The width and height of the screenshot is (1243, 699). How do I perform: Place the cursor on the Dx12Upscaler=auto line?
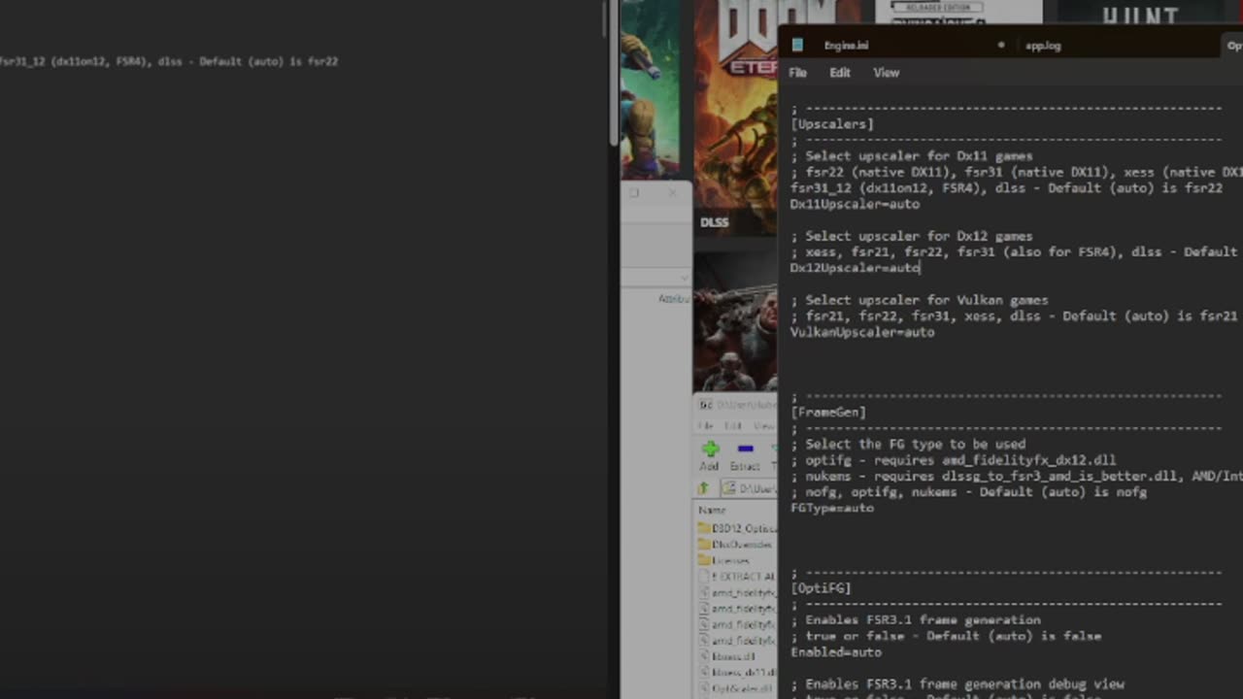(x=855, y=268)
